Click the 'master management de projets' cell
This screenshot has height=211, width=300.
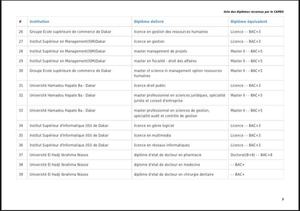(160, 51)
